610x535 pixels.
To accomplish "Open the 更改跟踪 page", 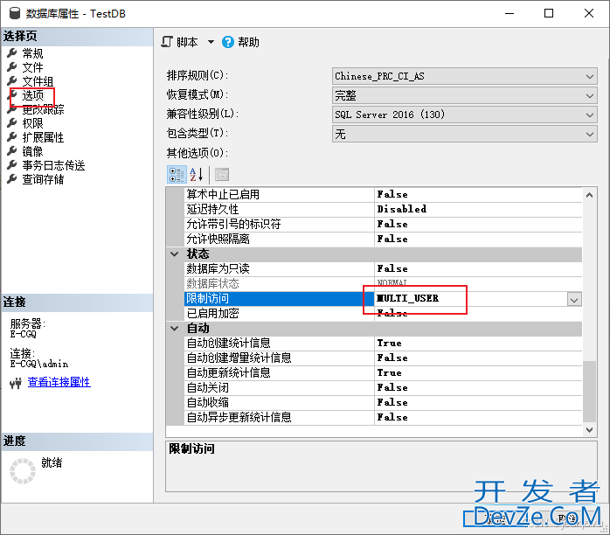I will click(x=43, y=110).
